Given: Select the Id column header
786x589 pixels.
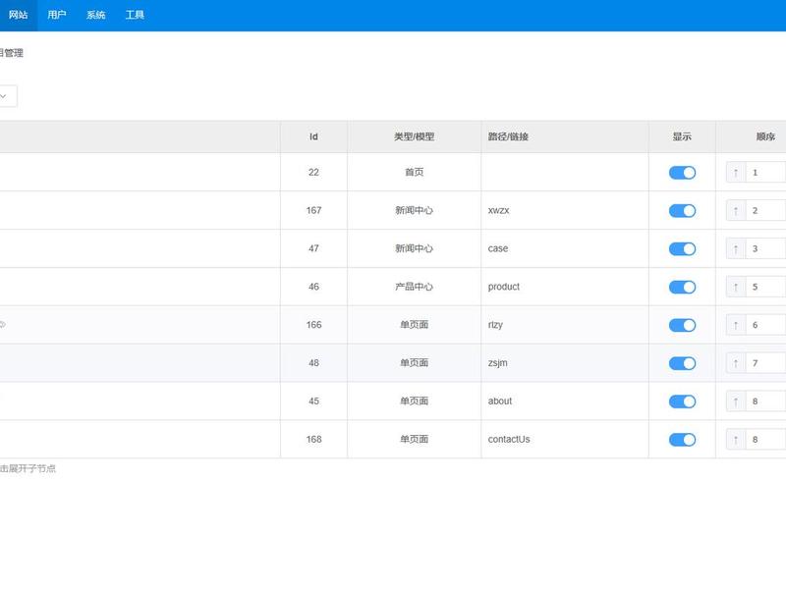Looking at the screenshot, I should point(313,136).
